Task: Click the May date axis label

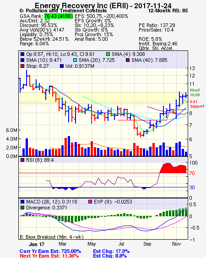Action: click(92, 244)
